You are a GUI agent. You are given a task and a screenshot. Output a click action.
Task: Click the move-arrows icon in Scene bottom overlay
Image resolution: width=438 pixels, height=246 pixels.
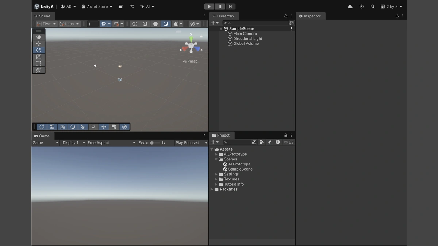pyautogui.click(x=104, y=127)
